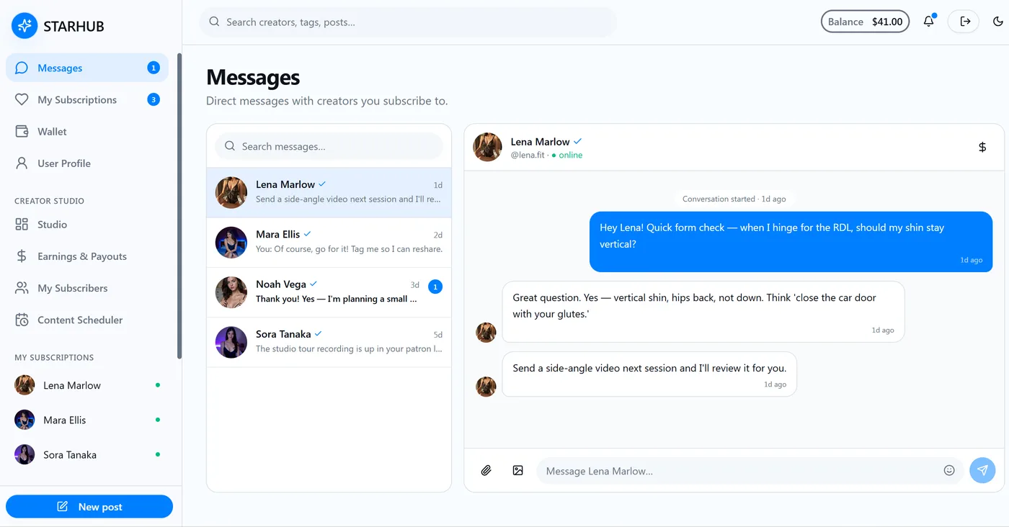Open Mara Ellis conversation
The height and width of the screenshot is (527, 1009).
[329, 243]
